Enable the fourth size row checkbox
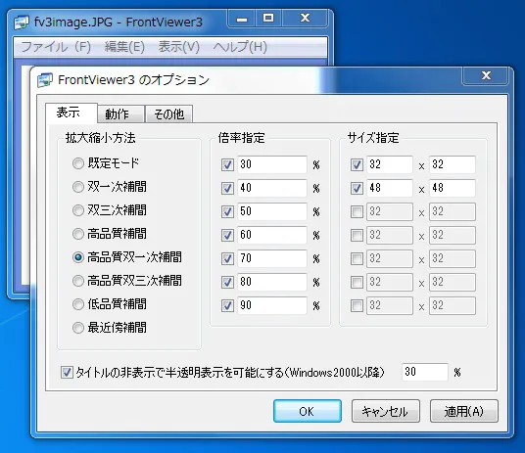The image size is (525, 453). click(x=357, y=235)
